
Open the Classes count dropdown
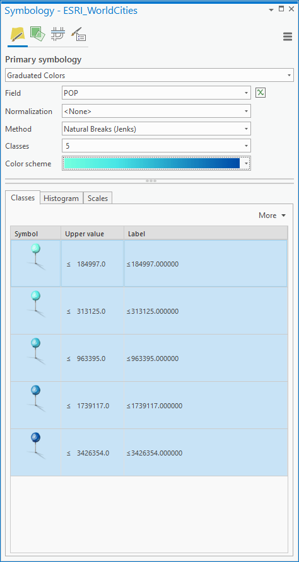point(156,146)
